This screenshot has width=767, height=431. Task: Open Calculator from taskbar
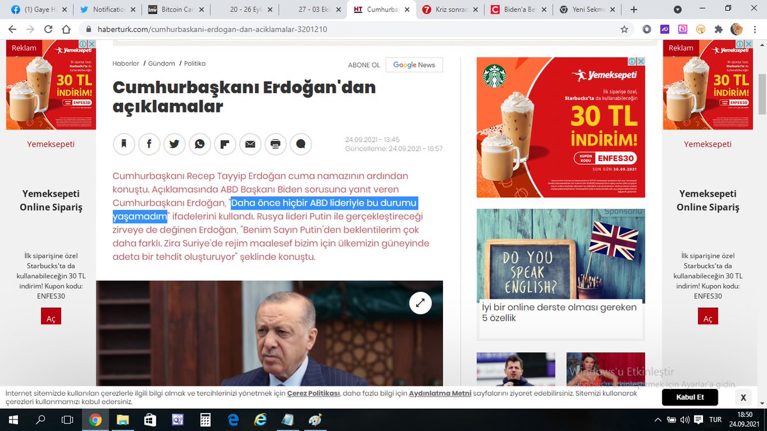click(205, 420)
